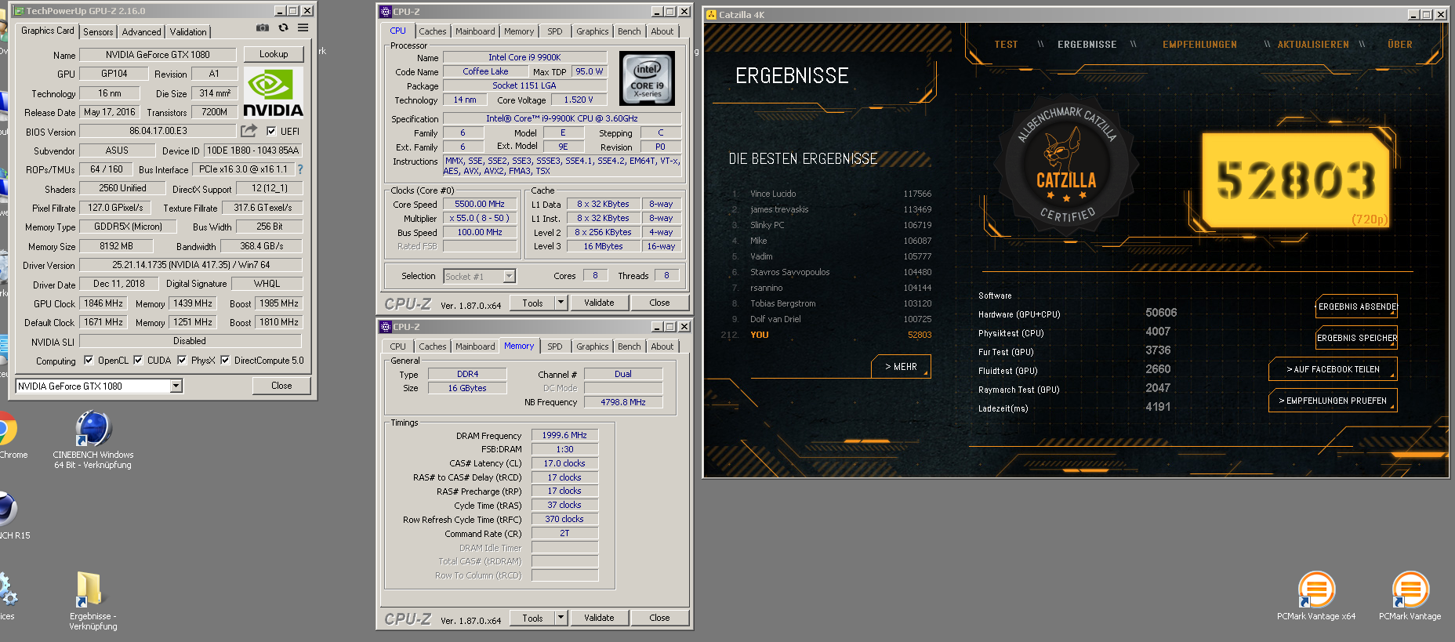Click the GPU name field NVIDIA GeForce GTX 1080
Screen dimensions: 1455x642
point(158,55)
